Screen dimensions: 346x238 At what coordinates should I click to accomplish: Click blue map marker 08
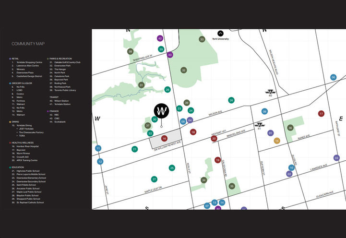tap(264, 111)
